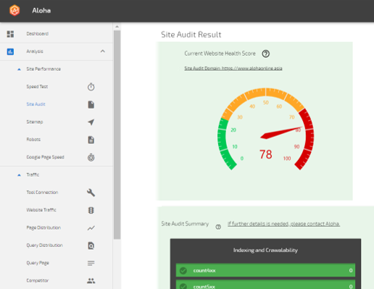This screenshot has height=289, width=374.
Task: Go to the Sitemap page
Action: [x=35, y=122]
